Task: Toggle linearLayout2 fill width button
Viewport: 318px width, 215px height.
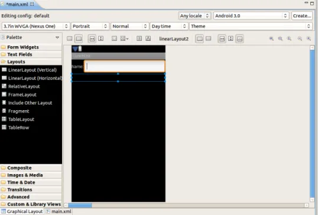Action: coord(222,38)
